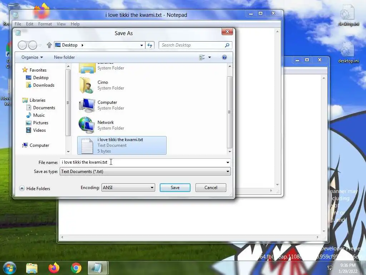Open the View menu in Notepad
This screenshot has width=366, height=275.
point(61,24)
